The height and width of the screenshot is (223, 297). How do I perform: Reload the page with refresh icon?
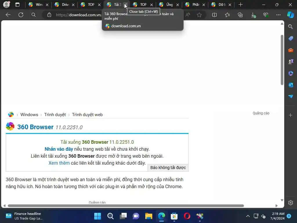[21, 15]
